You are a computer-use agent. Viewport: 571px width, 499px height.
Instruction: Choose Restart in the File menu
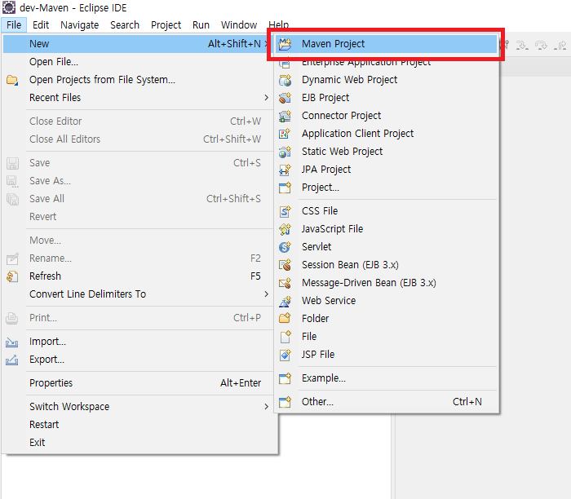pyautogui.click(x=138, y=425)
